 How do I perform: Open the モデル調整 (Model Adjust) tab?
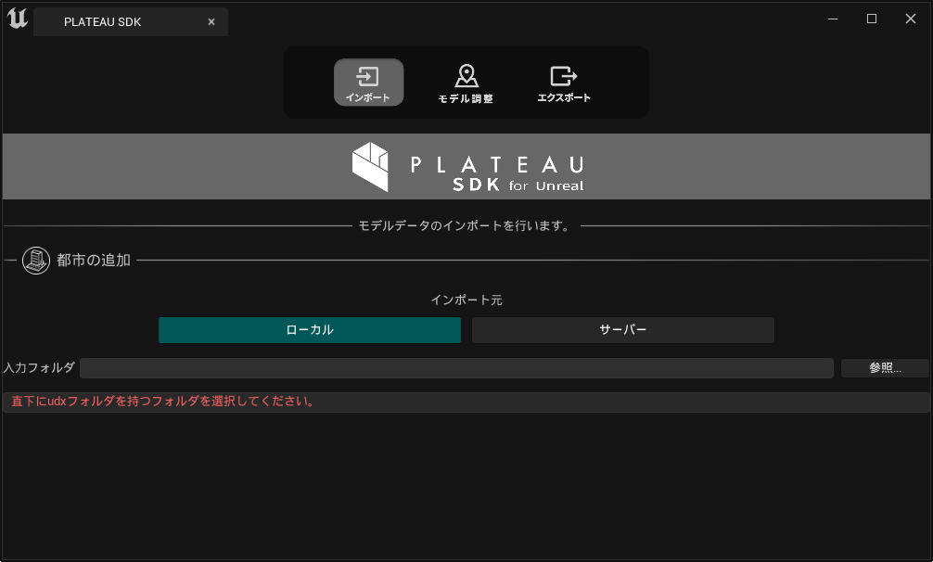[x=466, y=83]
